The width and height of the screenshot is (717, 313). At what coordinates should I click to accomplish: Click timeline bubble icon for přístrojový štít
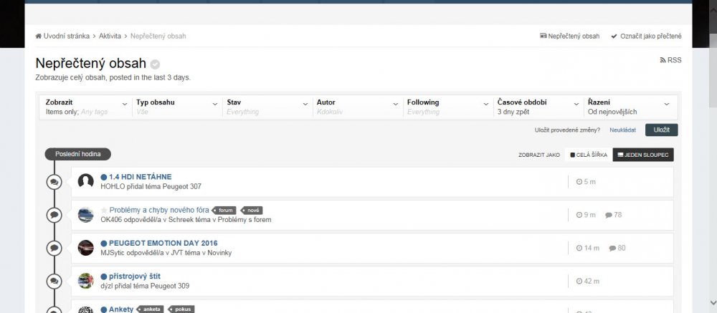tap(54, 281)
